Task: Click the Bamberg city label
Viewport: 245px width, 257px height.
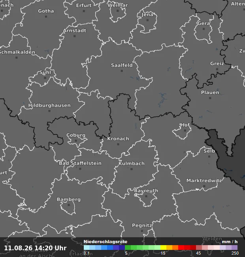Action: (x=69, y=199)
